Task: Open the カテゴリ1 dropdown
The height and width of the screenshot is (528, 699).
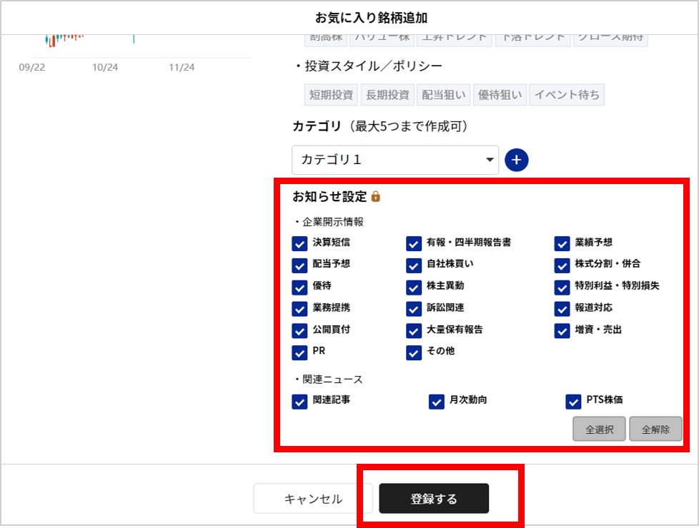Action: 395,160
